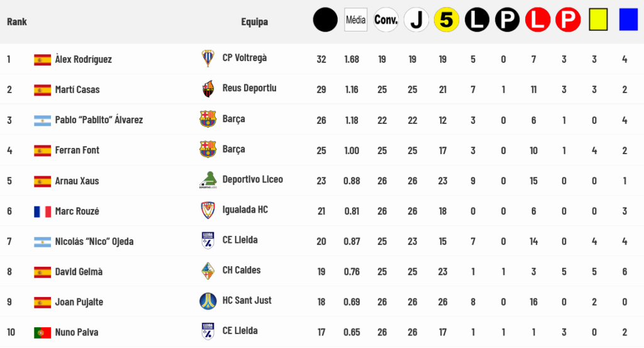Open Pablo "Pablito" Álvarez profile
The height and width of the screenshot is (348, 644).
click(x=99, y=120)
